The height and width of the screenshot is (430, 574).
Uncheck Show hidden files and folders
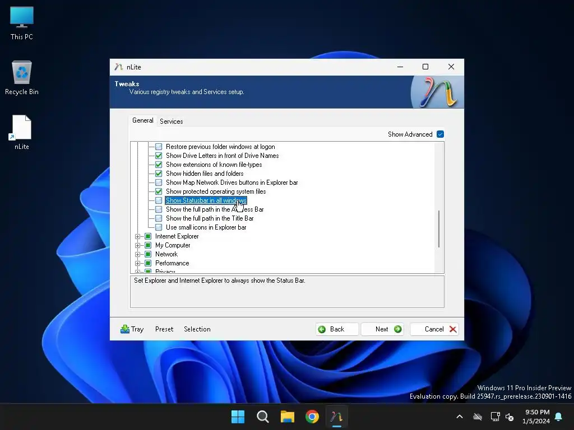159,174
